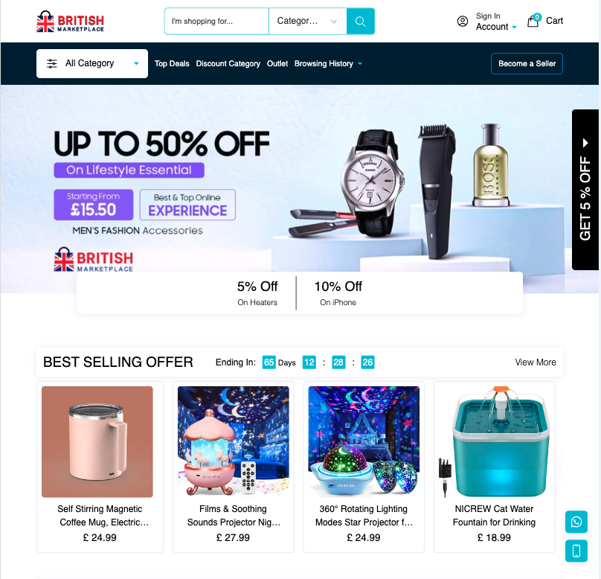The height and width of the screenshot is (579, 601).
Task: Go to Top Deals
Action: [x=172, y=64]
